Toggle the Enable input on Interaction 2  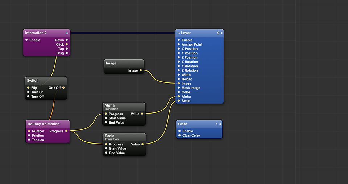click(x=26, y=40)
